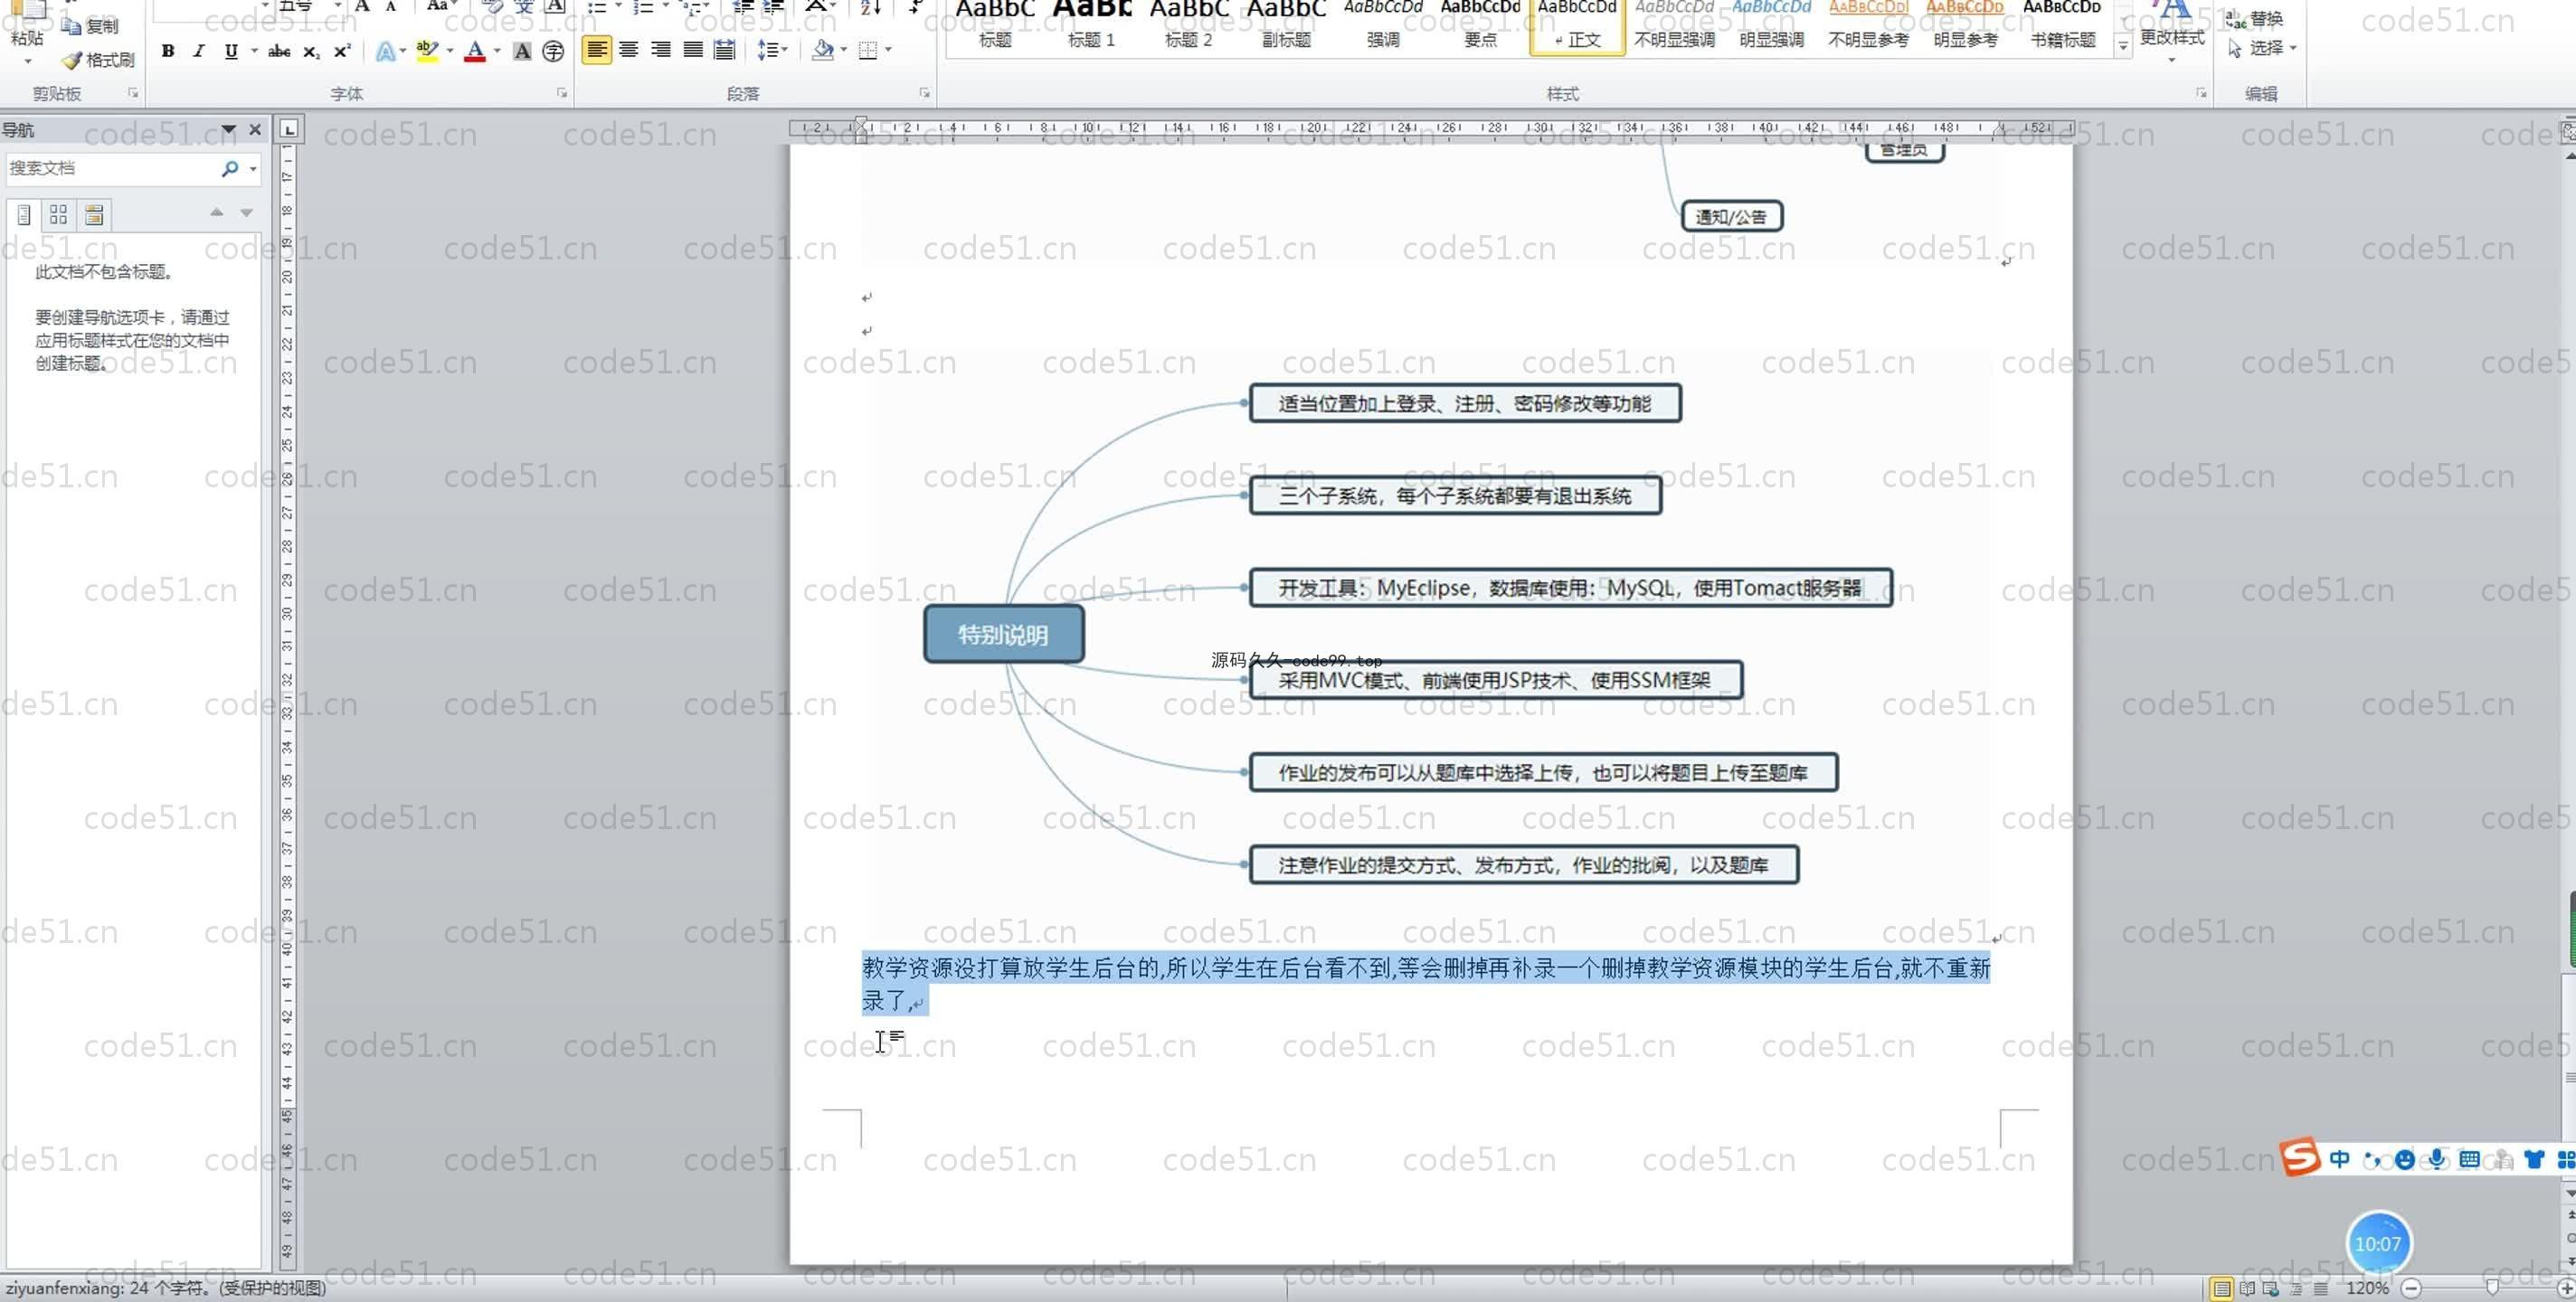Select align left
The width and height of the screenshot is (2576, 1302).
(597, 49)
